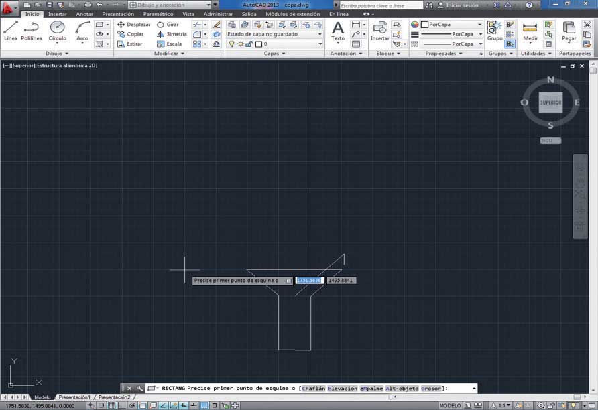Click the explode icon in Modificar panel
This screenshot has height=410, width=598.
point(216,34)
